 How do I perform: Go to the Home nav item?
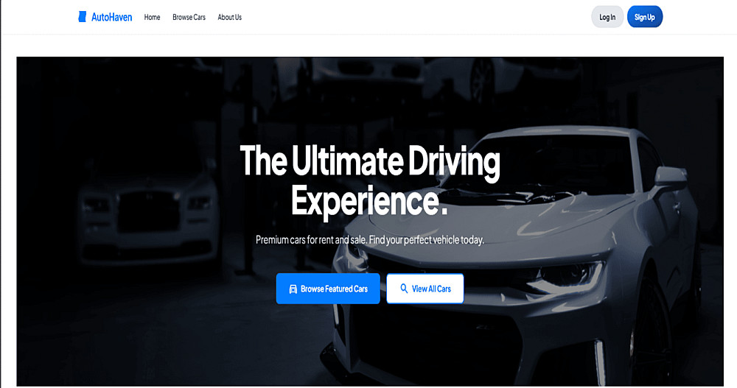[x=152, y=18]
